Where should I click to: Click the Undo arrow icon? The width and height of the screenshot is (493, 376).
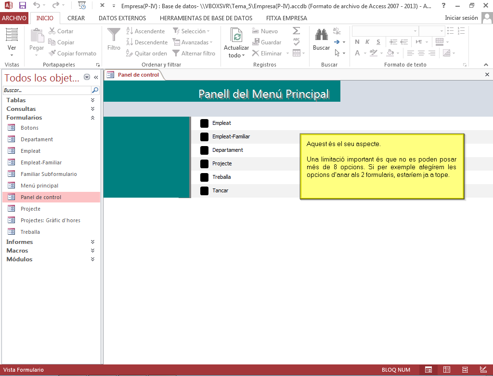(x=37, y=5)
